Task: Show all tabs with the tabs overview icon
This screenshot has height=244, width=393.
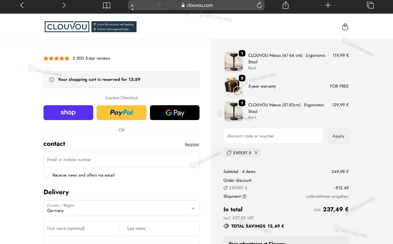Action: tap(370, 5)
